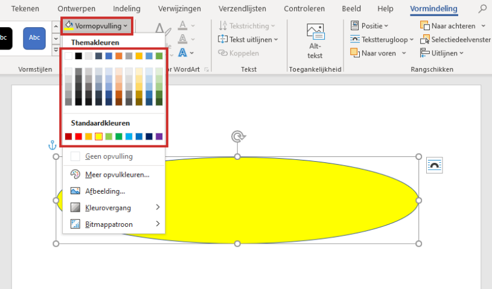492x289 pixels.
Task: Choose the white theme color
Action: 68,56
